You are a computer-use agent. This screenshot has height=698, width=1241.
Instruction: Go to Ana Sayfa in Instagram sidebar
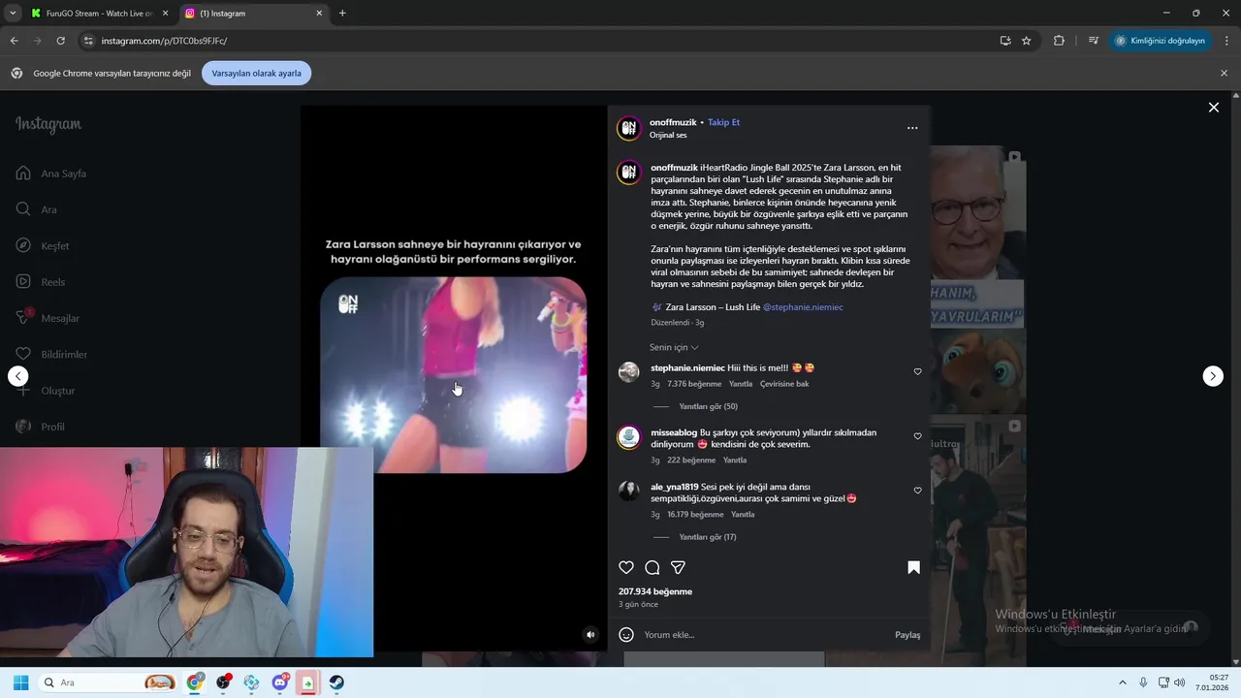[51, 174]
